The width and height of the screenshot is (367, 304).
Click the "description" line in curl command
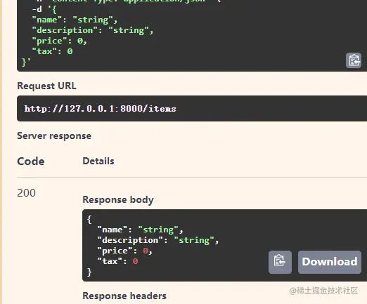coord(93,30)
